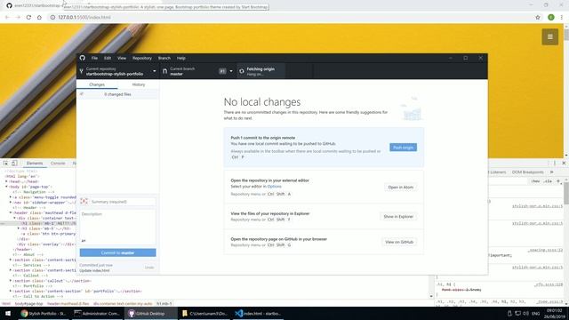The width and height of the screenshot is (569, 320).
Task: Switch to Administrator Command Prompt taskbar item
Action: pyautogui.click(x=97, y=314)
